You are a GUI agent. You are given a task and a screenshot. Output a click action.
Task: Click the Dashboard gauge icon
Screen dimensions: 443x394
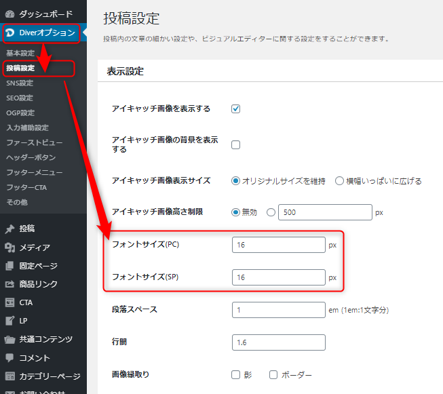coord(10,14)
